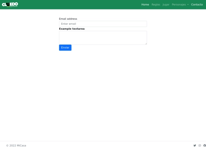Click the Cluedo logo in navbar
The image size is (206, 154).
coord(10,5)
